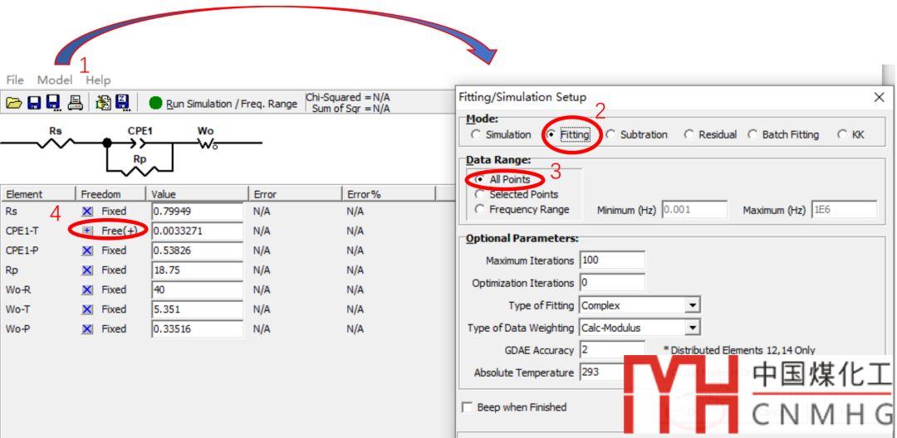Select KK mode radio button
The width and height of the screenshot is (897, 438).
click(x=842, y=134)
